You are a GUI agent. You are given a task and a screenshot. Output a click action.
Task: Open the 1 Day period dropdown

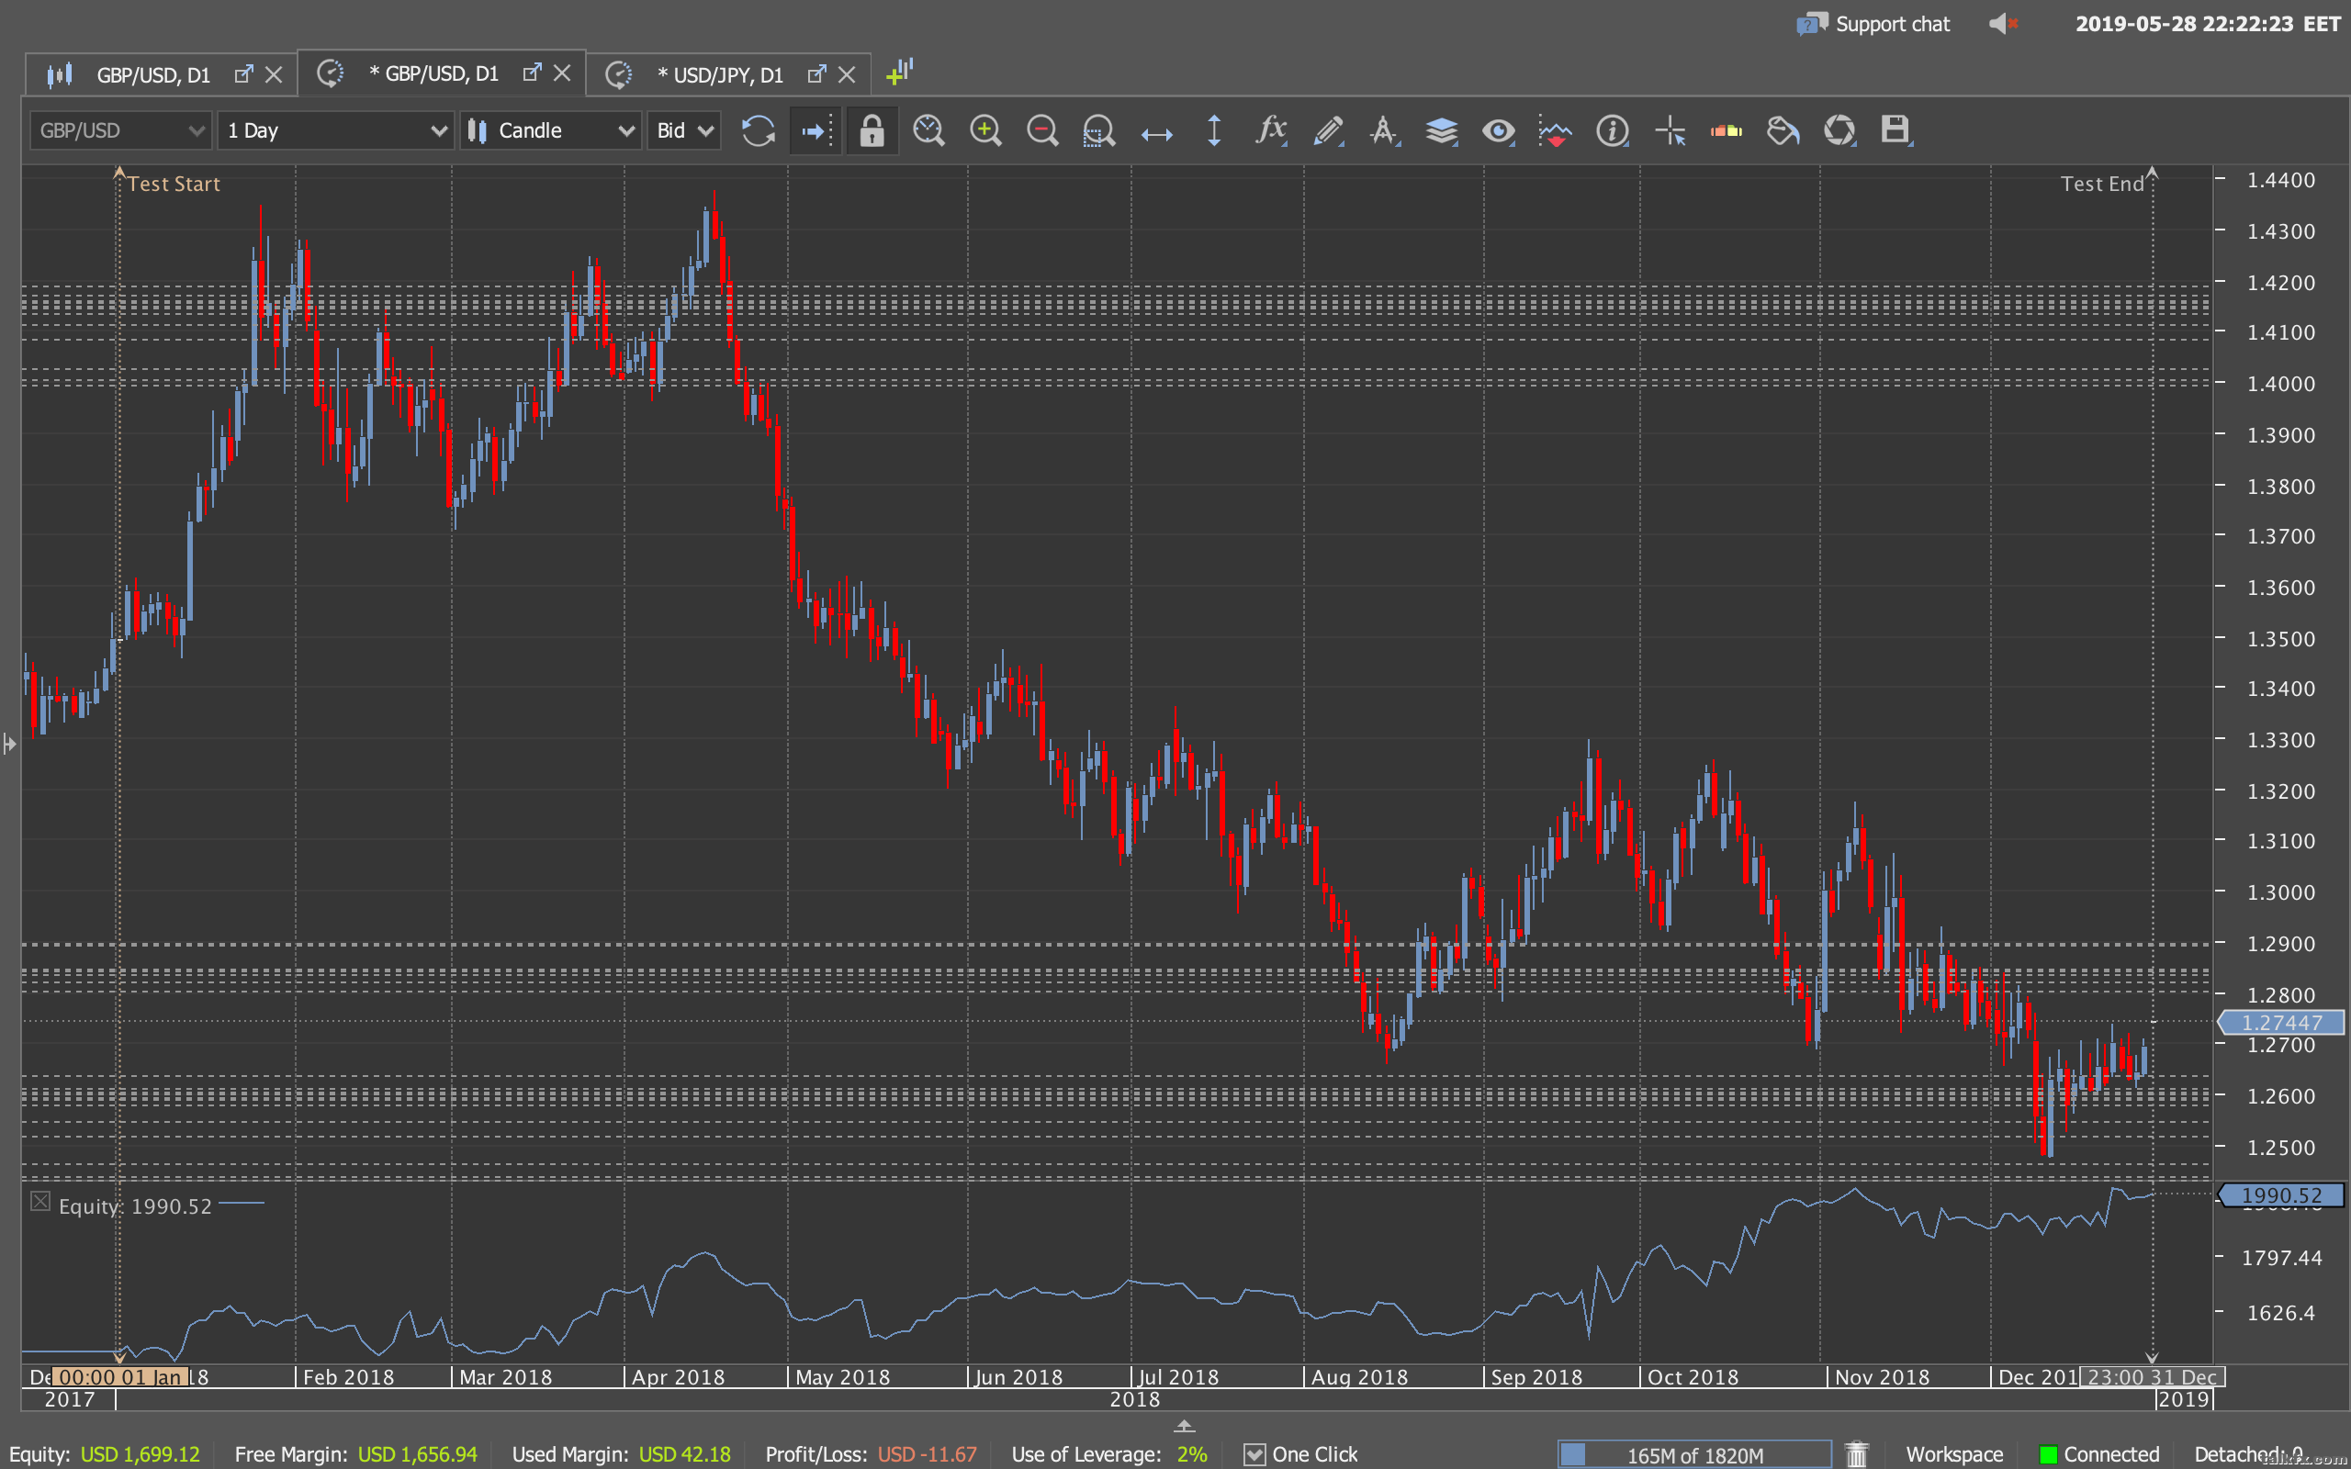click(336, 130)
